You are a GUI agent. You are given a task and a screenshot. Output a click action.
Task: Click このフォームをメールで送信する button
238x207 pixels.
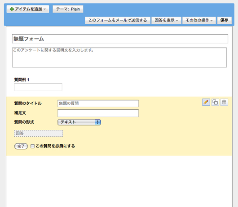pyautogui.click(x=118, y=20)
